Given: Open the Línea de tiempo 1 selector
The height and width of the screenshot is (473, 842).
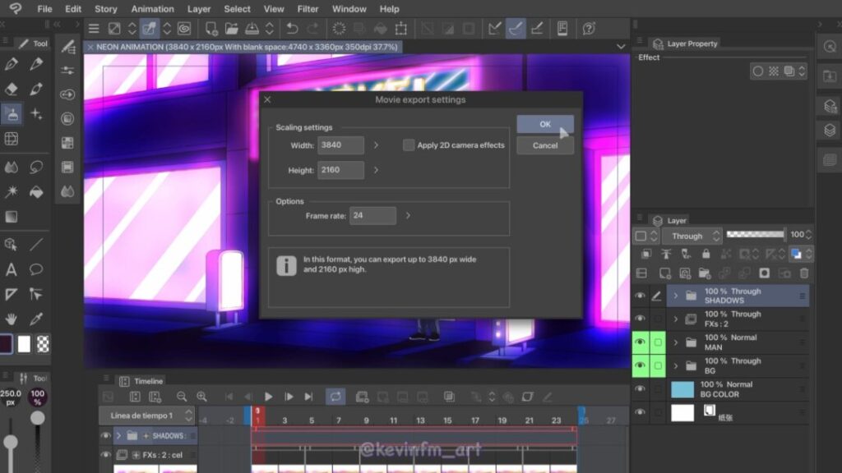Looking at the screenshot, I should [x=148, y=416].
